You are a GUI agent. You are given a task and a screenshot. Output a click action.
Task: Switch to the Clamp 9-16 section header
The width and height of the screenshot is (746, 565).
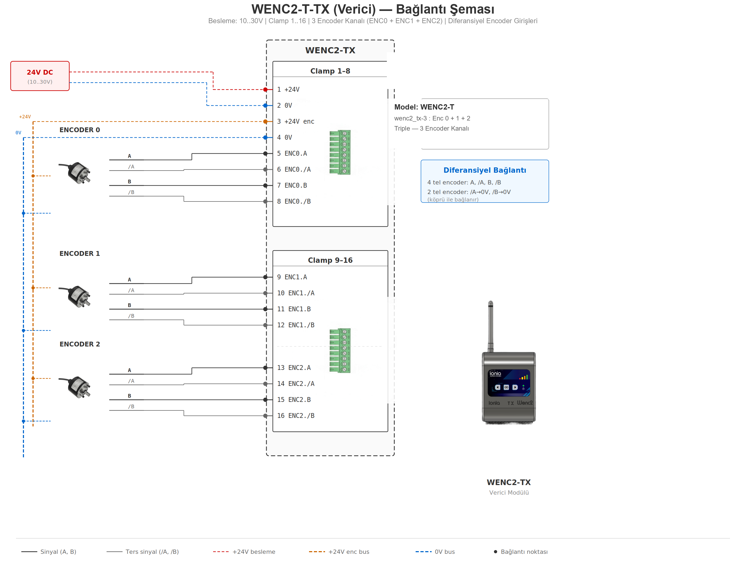tap(330, 260)
